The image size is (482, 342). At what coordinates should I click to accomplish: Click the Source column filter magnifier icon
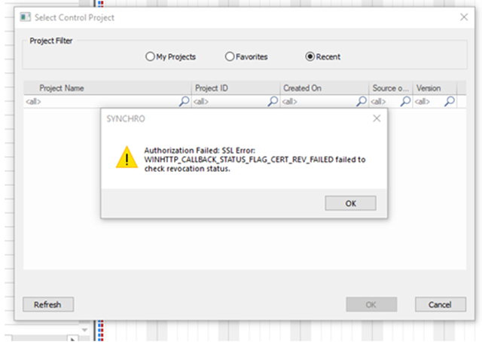(405, 101)
